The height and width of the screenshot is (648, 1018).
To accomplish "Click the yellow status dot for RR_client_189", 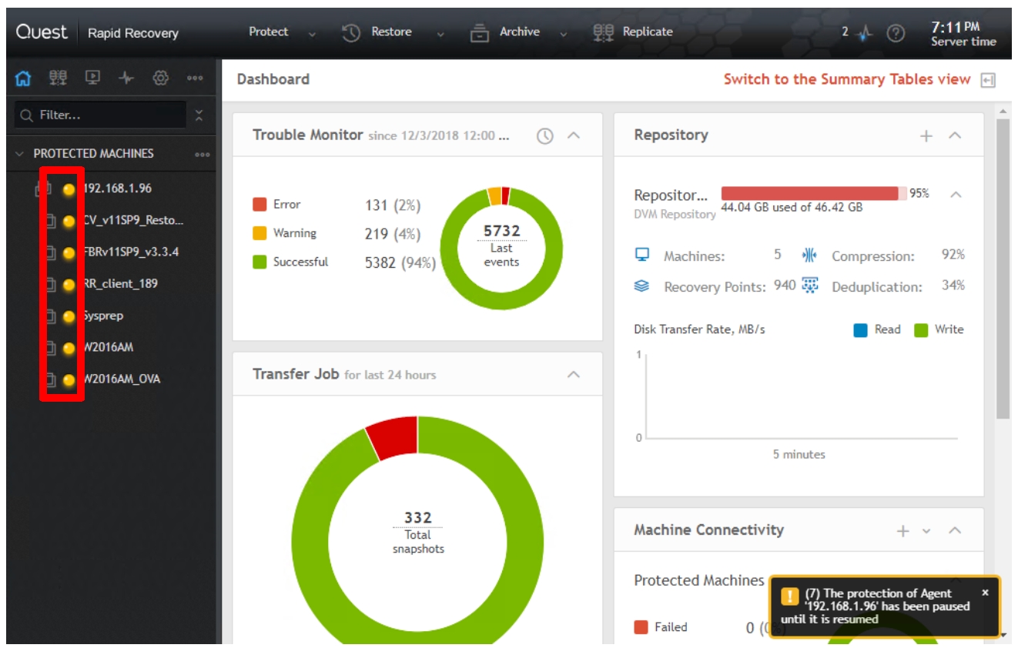I will pyautogui.click(x=69, y=285).
